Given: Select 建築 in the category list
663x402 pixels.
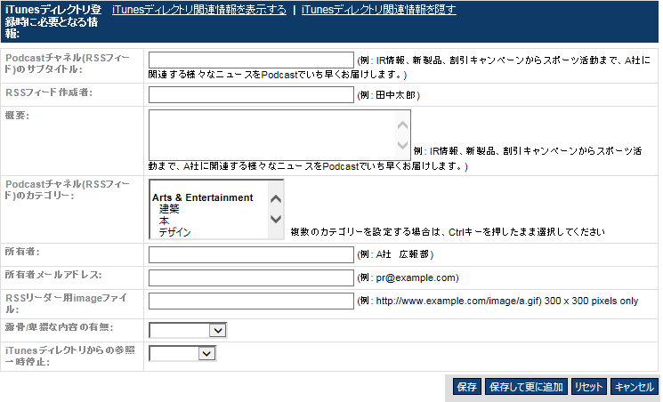Looking at the screenshot, I should [169, 209].
